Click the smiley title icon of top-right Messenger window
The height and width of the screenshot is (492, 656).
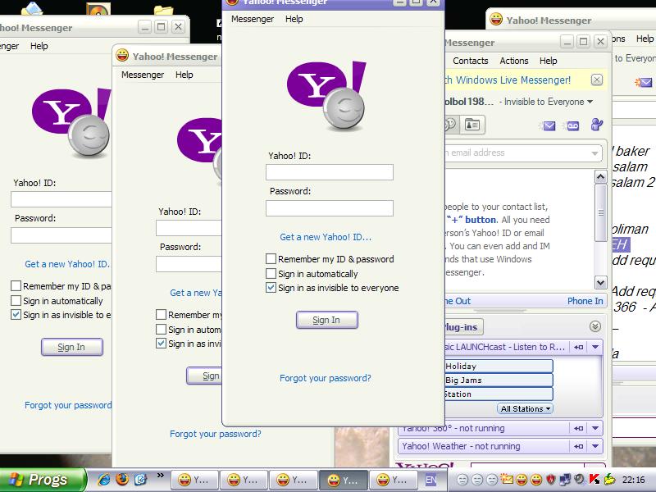[x=496, y=19]
